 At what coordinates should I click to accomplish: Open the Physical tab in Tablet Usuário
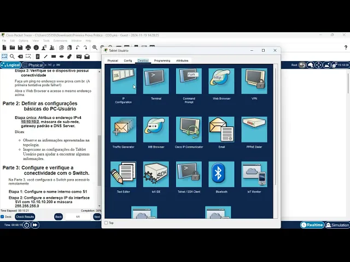click(x=113, y=61)
